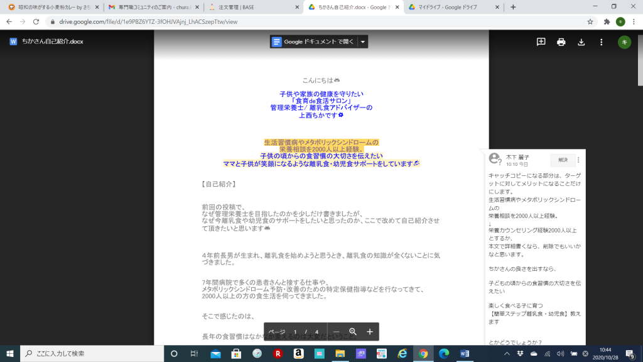643x362 pixels.
Task: Open Cortana from the taskbar
Action: pos(174,353)
